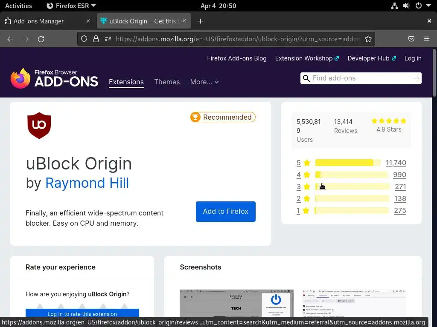Click the 2-star rating bar
This screenshot has height=327, width=437.
pyautogui.click(x=352, y=198)
